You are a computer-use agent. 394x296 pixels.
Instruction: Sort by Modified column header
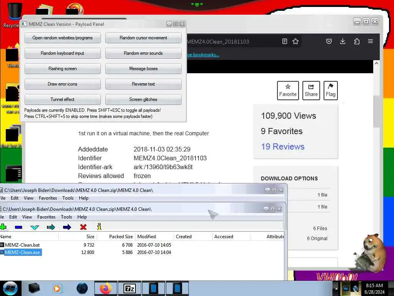tap(155, 237)
